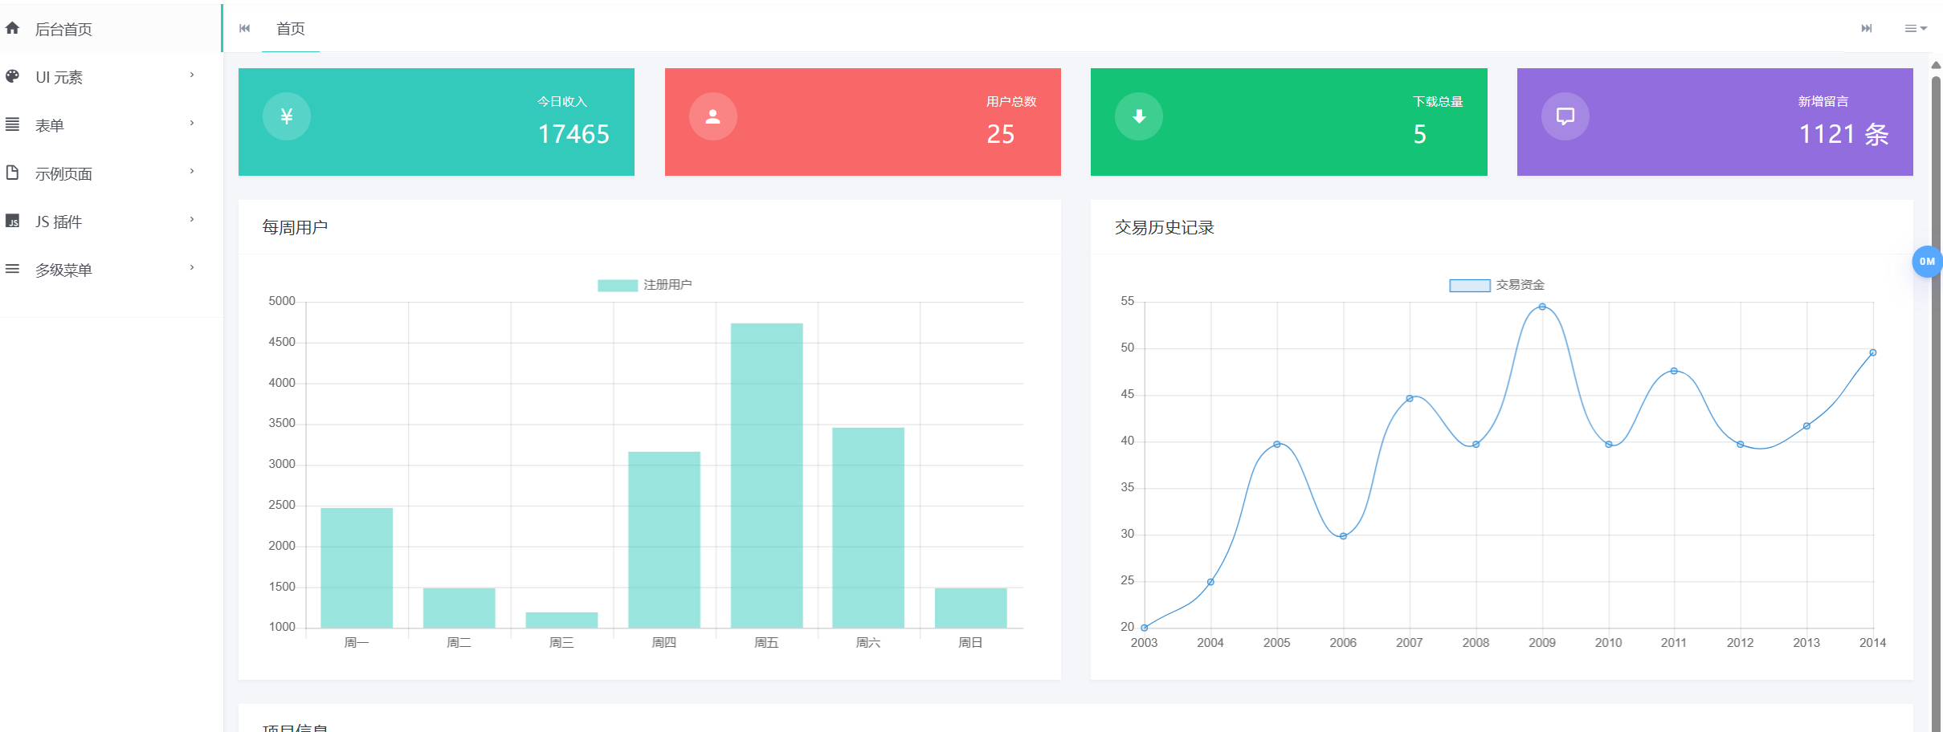Click the 交易历史记录 panel title
The image size is (1943, 732).
coord(1164,227)
